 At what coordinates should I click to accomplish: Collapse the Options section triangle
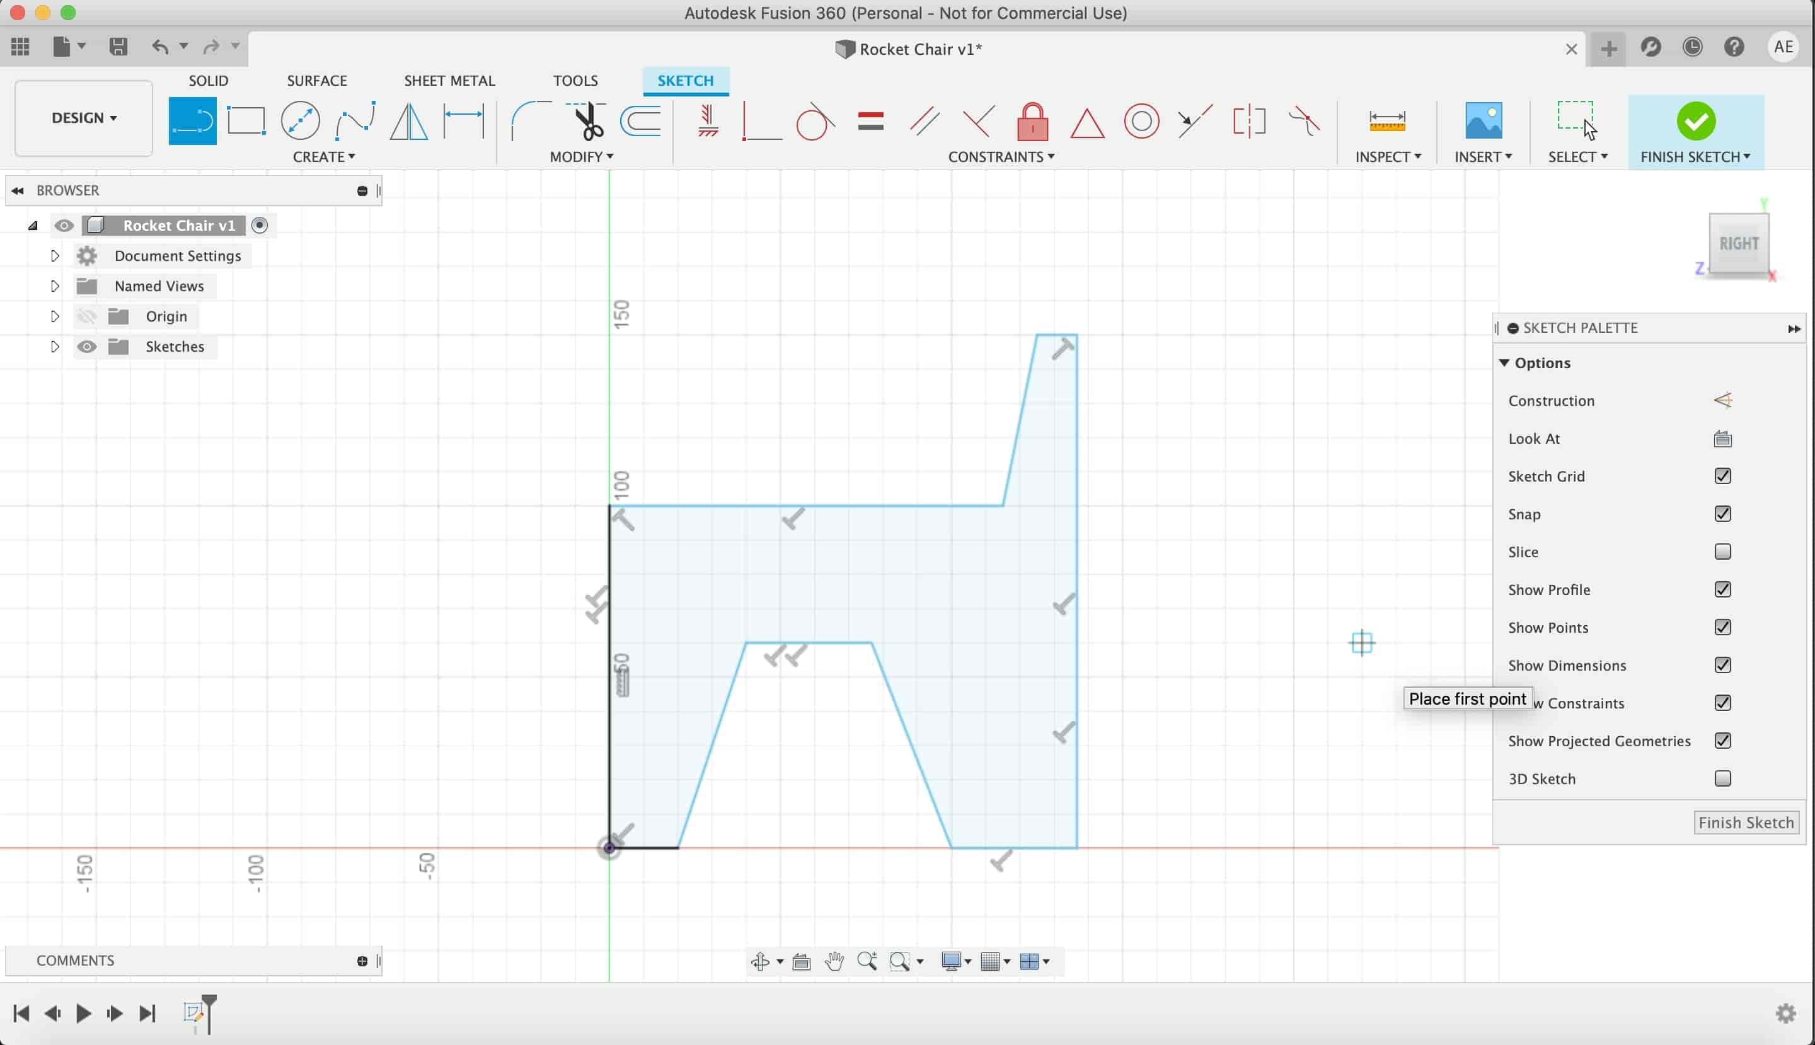tap(1504, 362)
